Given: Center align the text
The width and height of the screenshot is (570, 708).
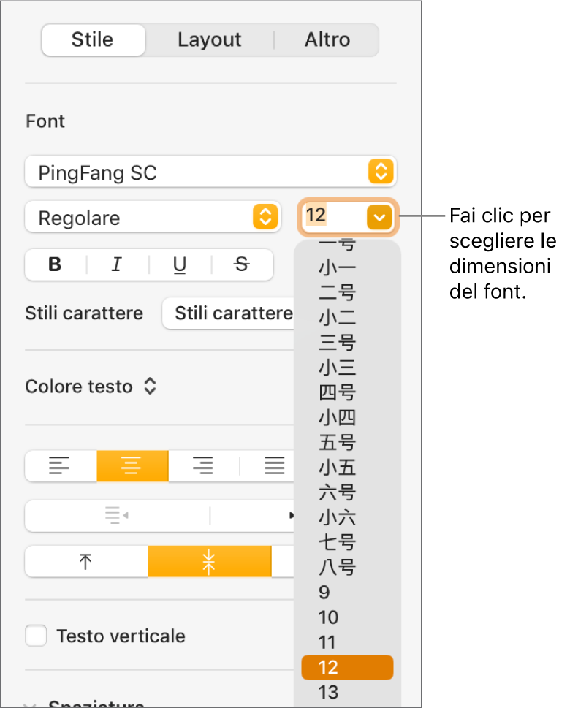Looking at the screenshot, I should pos(132,466).
